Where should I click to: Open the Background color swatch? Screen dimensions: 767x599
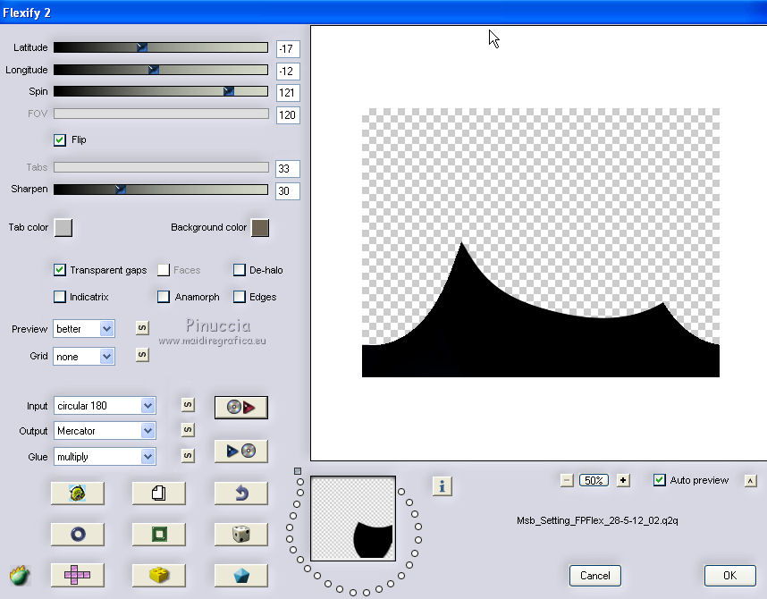[x=260, y=228]
